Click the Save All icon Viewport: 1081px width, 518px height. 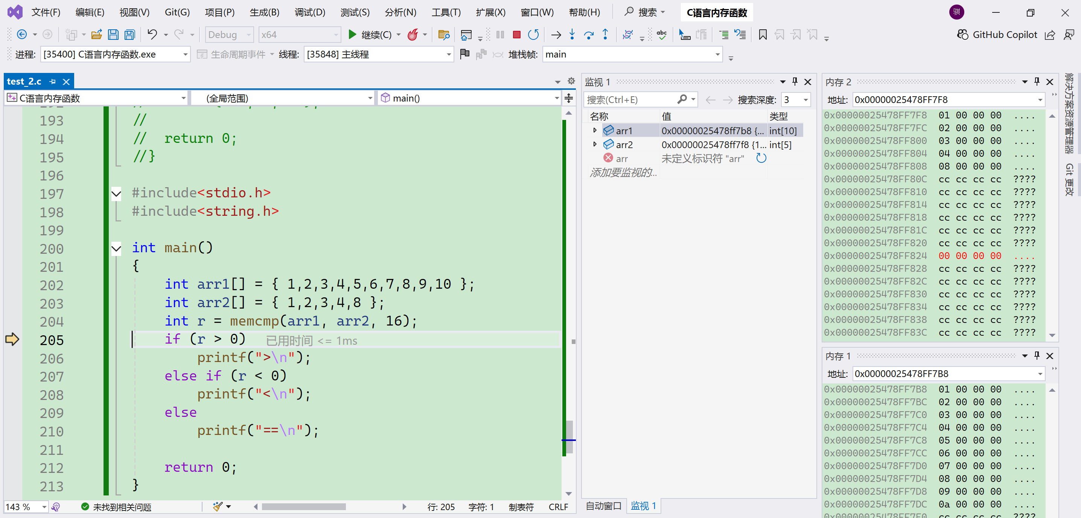tap(130, 35)
